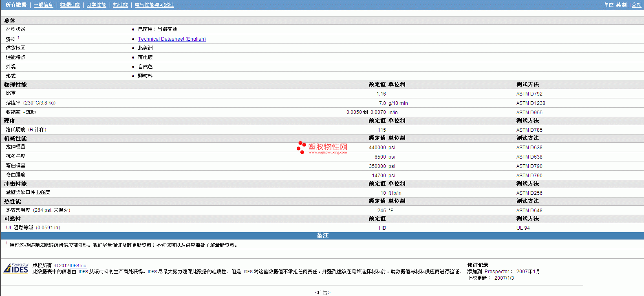Open the 物理性能 tab
644x296 pixels.
(x=70, y=5)
